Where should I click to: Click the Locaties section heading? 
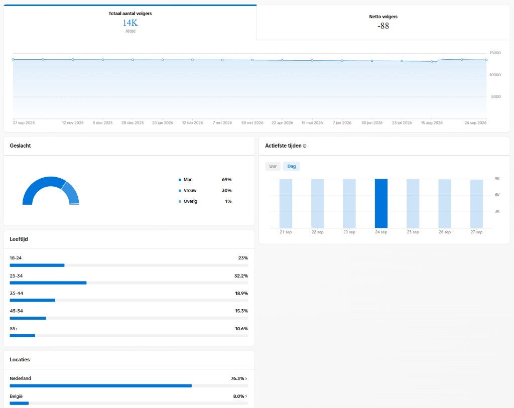[x=20, y=359]
